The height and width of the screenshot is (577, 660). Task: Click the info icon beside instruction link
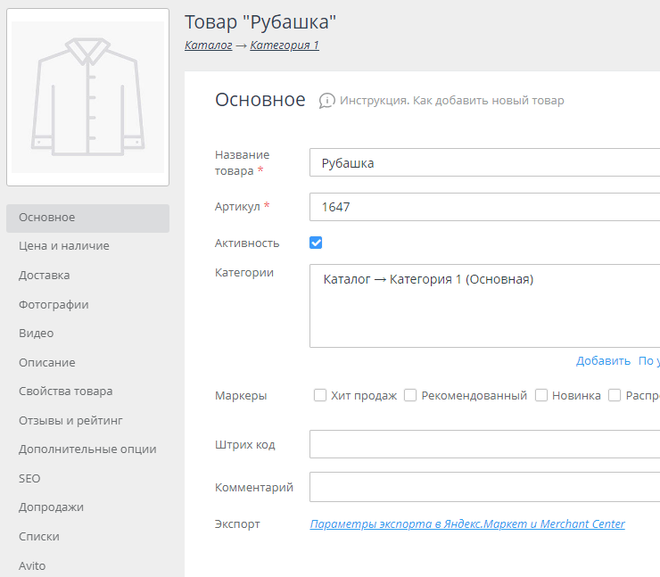coord(327,101)
